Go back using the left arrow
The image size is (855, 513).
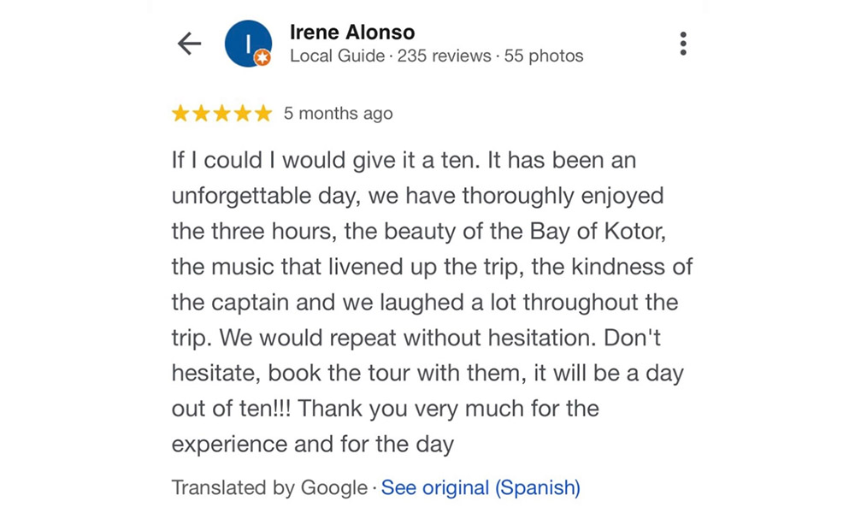tap(189, 44)
